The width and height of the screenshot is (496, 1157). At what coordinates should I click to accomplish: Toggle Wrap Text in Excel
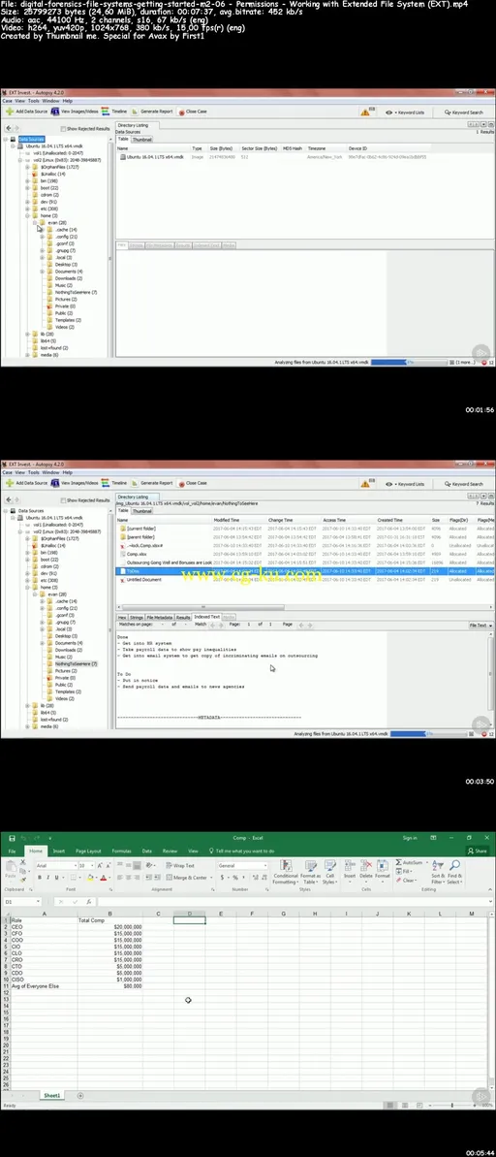point(180,865)
